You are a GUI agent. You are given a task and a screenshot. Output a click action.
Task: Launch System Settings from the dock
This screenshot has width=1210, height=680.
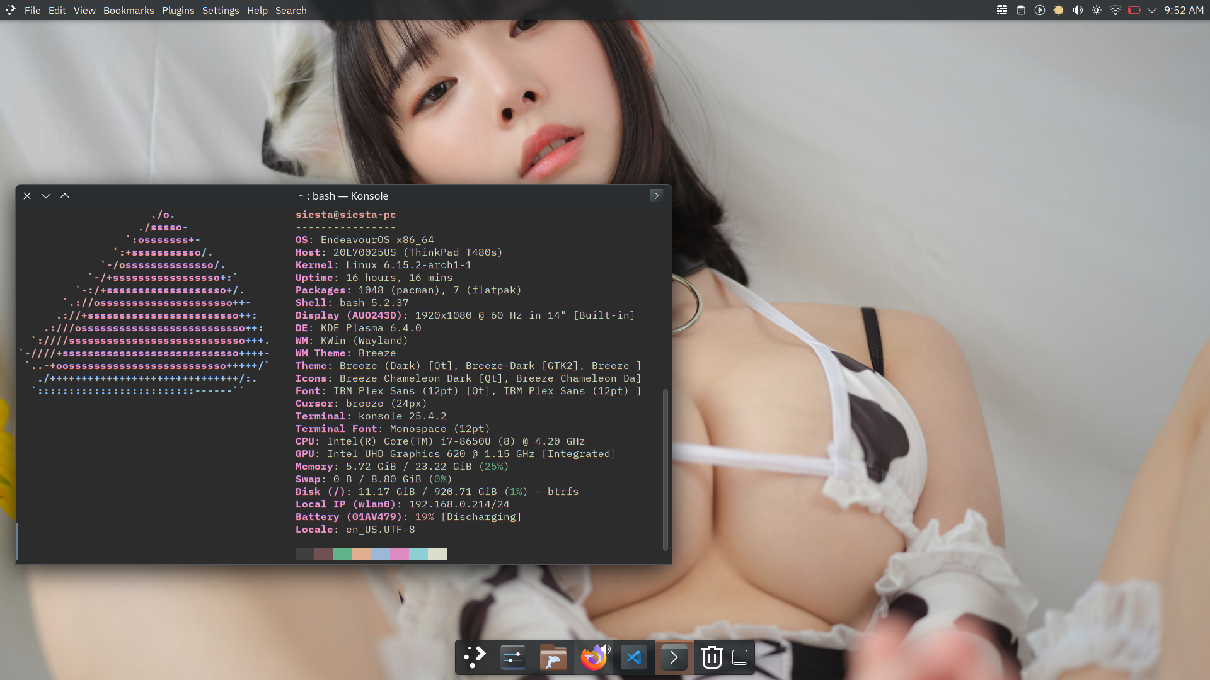click(513, 657)
